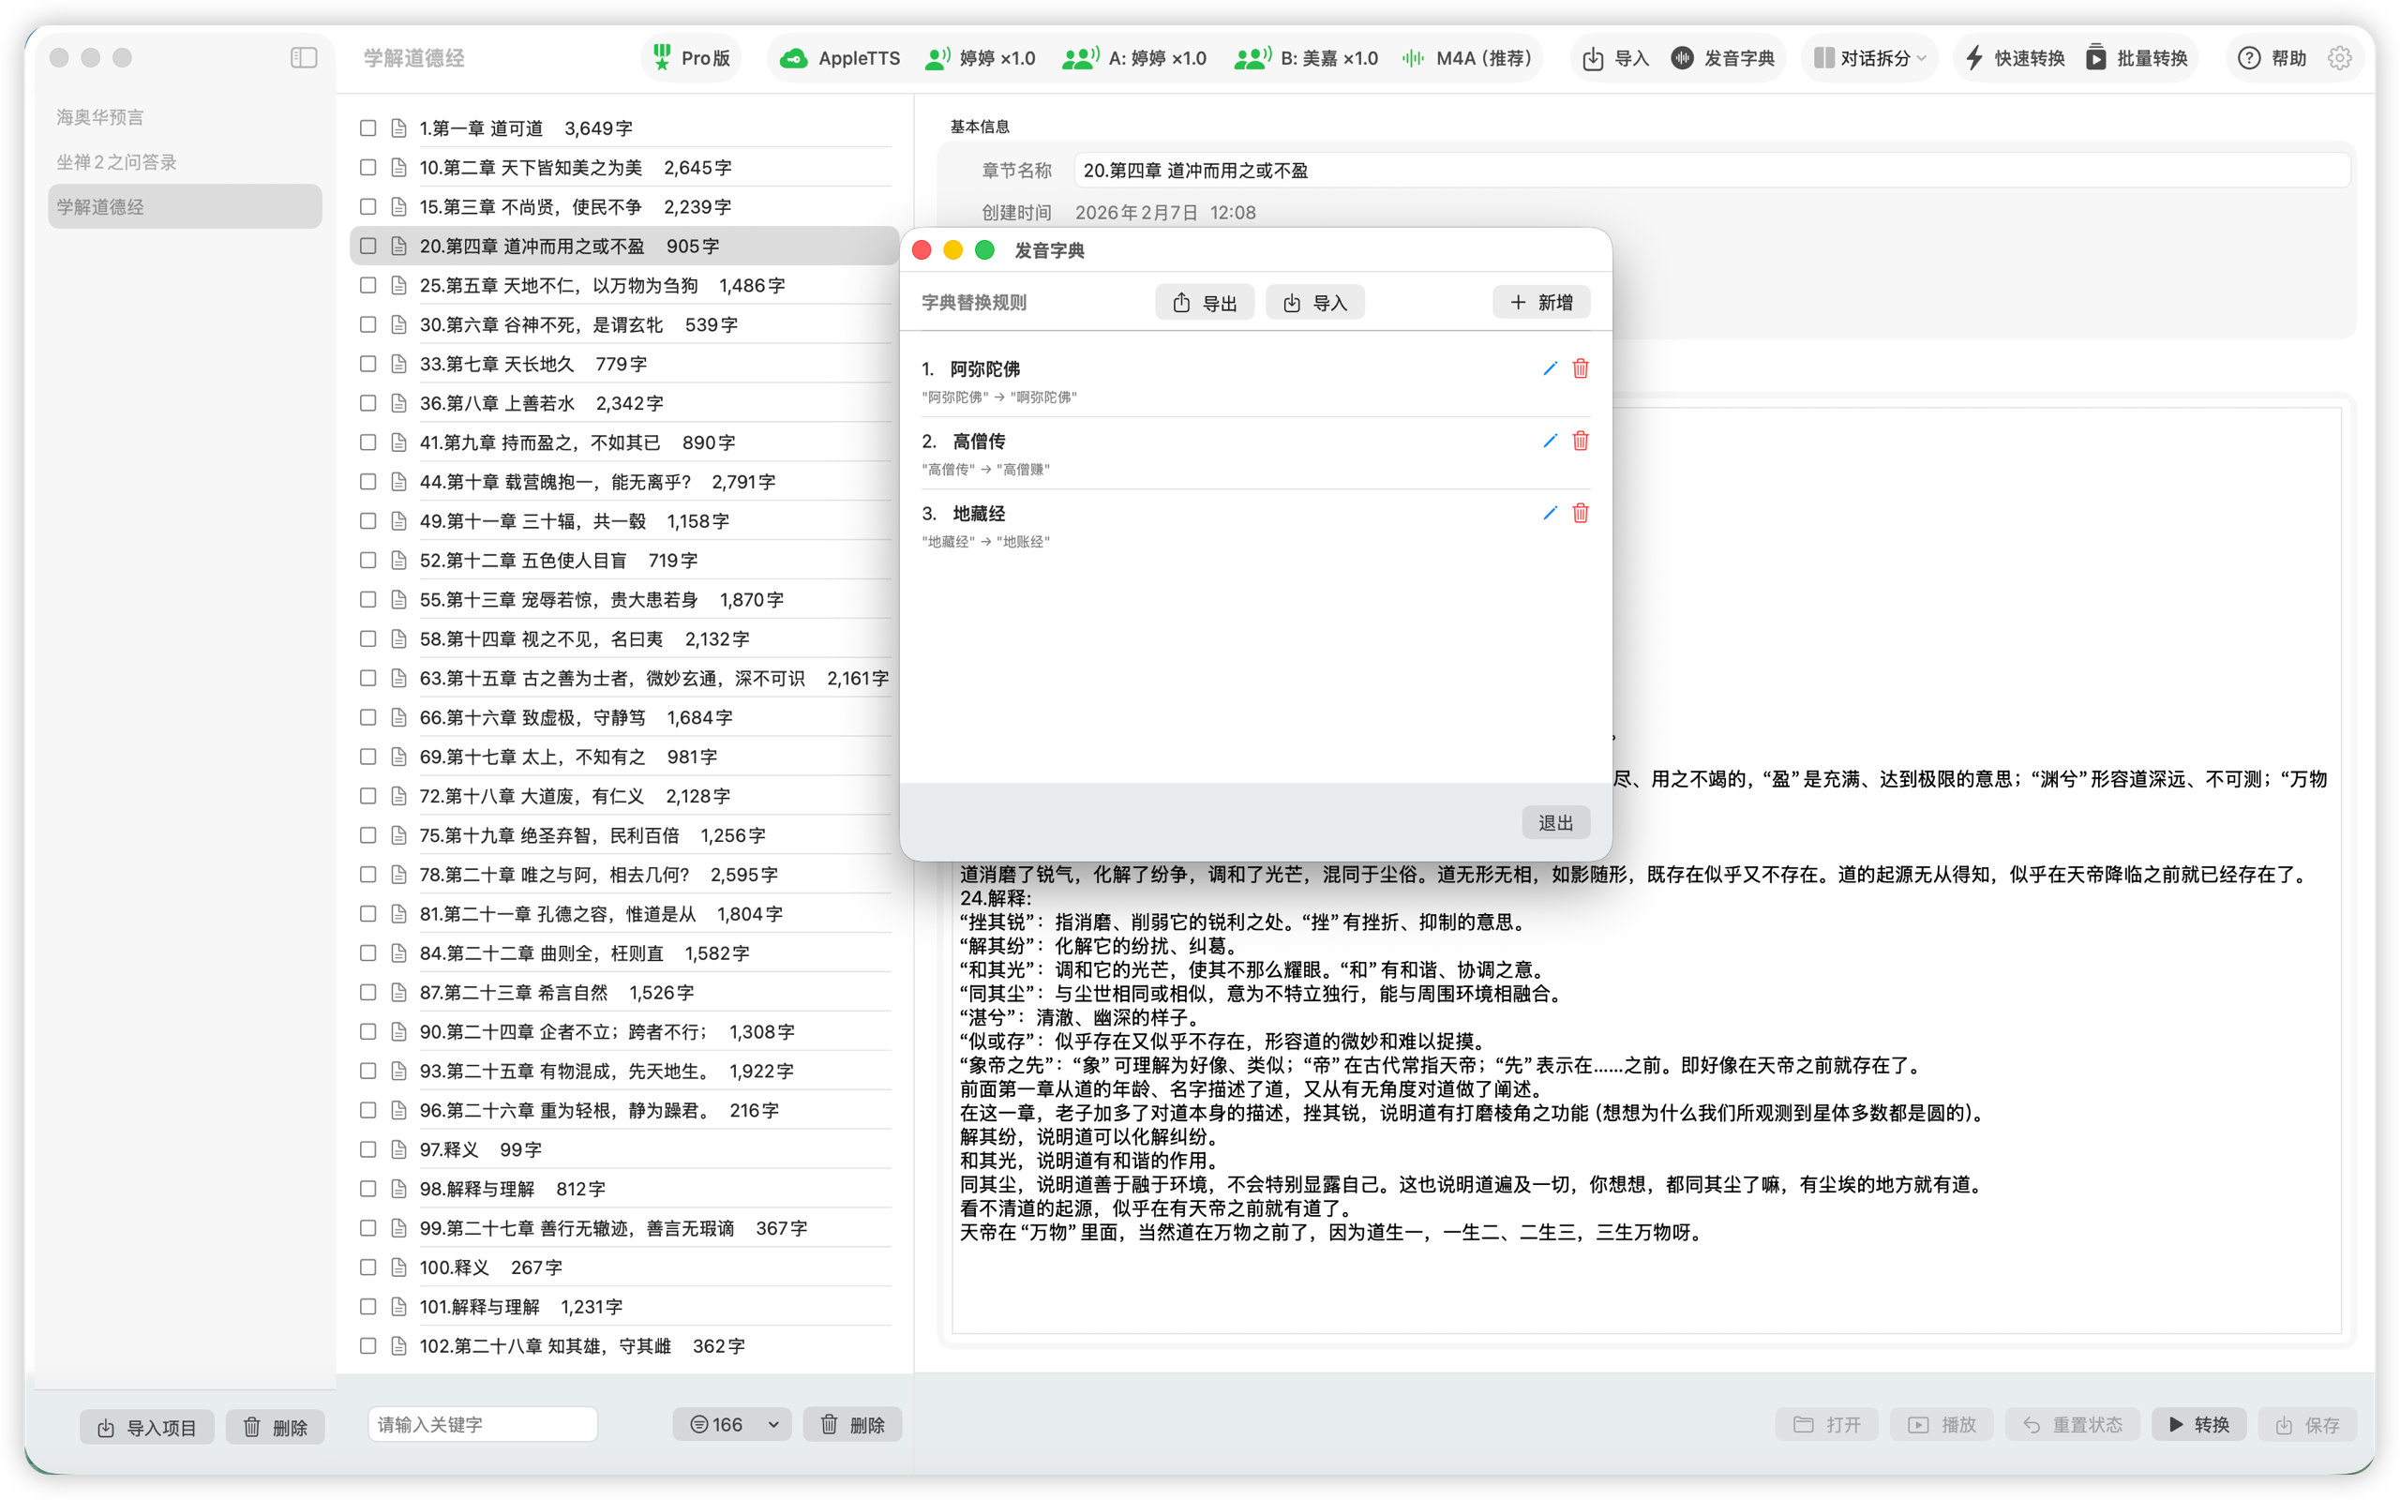Toggle the sidebar panel icon
This screenshot has height=1500, width=2400.
[x=304, y=57]
